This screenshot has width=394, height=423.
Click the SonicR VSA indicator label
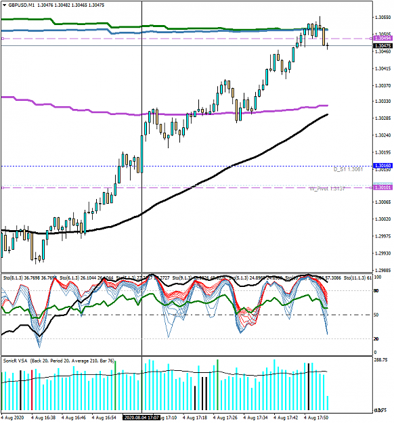click(x=15, y=361)
